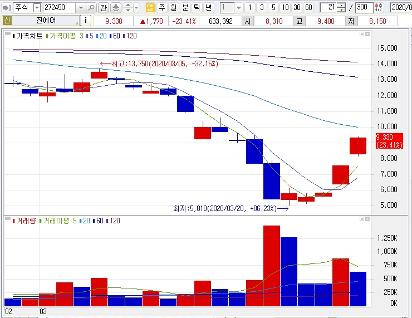Click the gray panel menu icon before 거래량

[x=8, y=219]
